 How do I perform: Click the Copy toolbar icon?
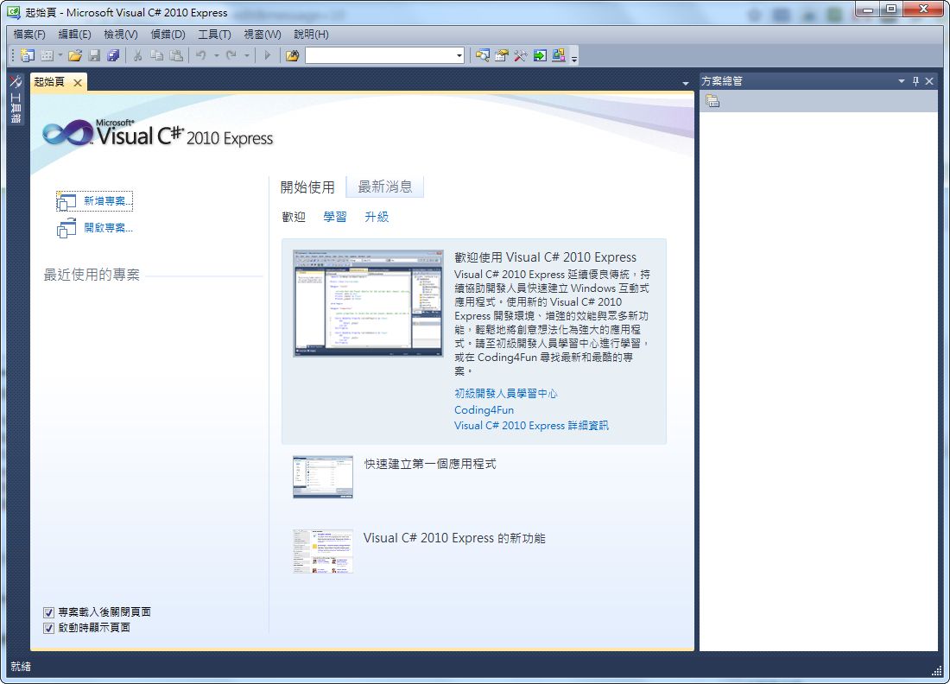(x=157, y=56)
